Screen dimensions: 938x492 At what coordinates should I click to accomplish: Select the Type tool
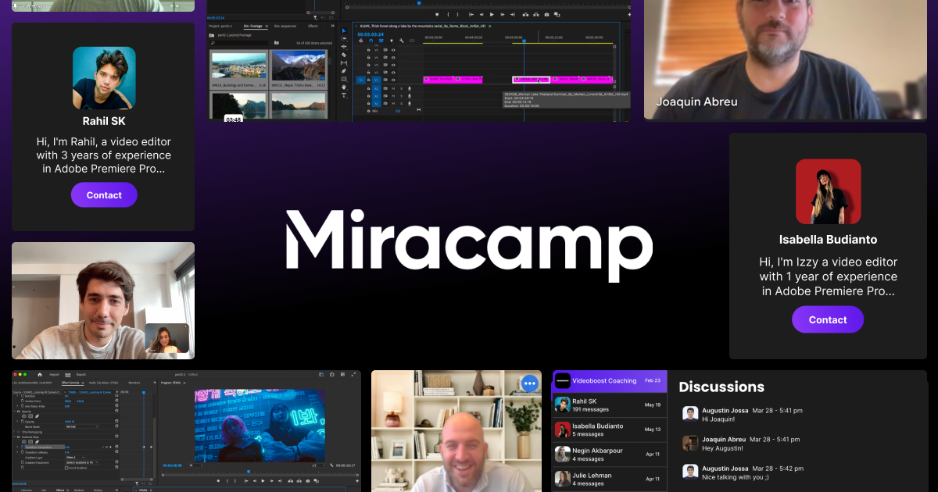[344, 95]
